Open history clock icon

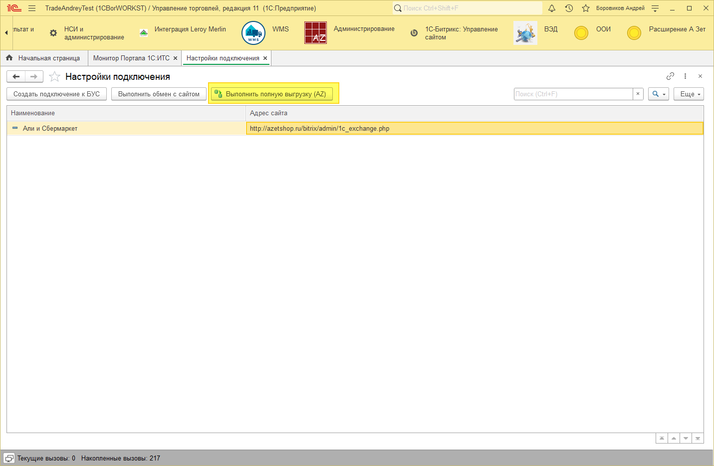[x=569, y=8]
